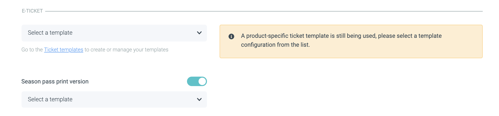Expand the season pass print template dropdown

[114, 99]
